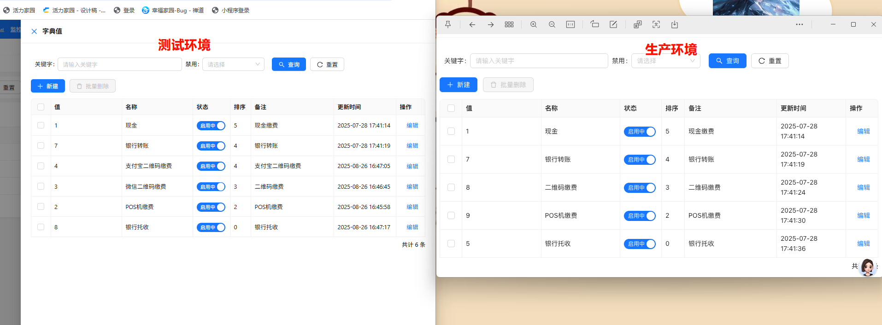Select all rows checkbox in production table
The image size is (882, 325).
coord(451,108)
